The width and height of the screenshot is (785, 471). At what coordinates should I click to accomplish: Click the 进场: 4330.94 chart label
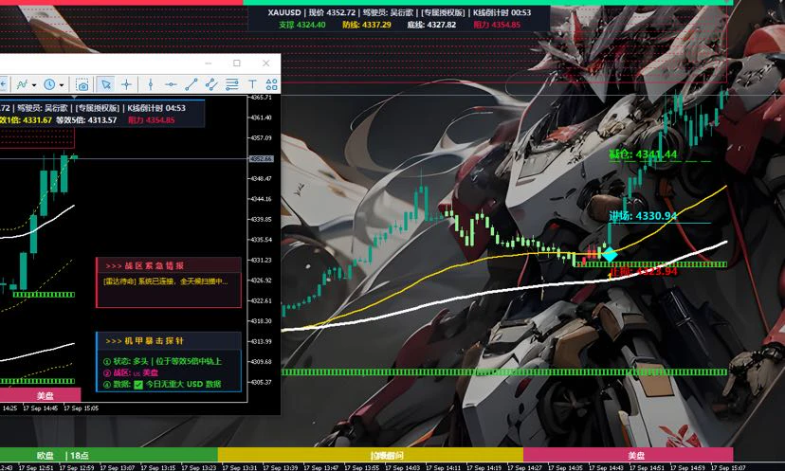pos(643,216)
